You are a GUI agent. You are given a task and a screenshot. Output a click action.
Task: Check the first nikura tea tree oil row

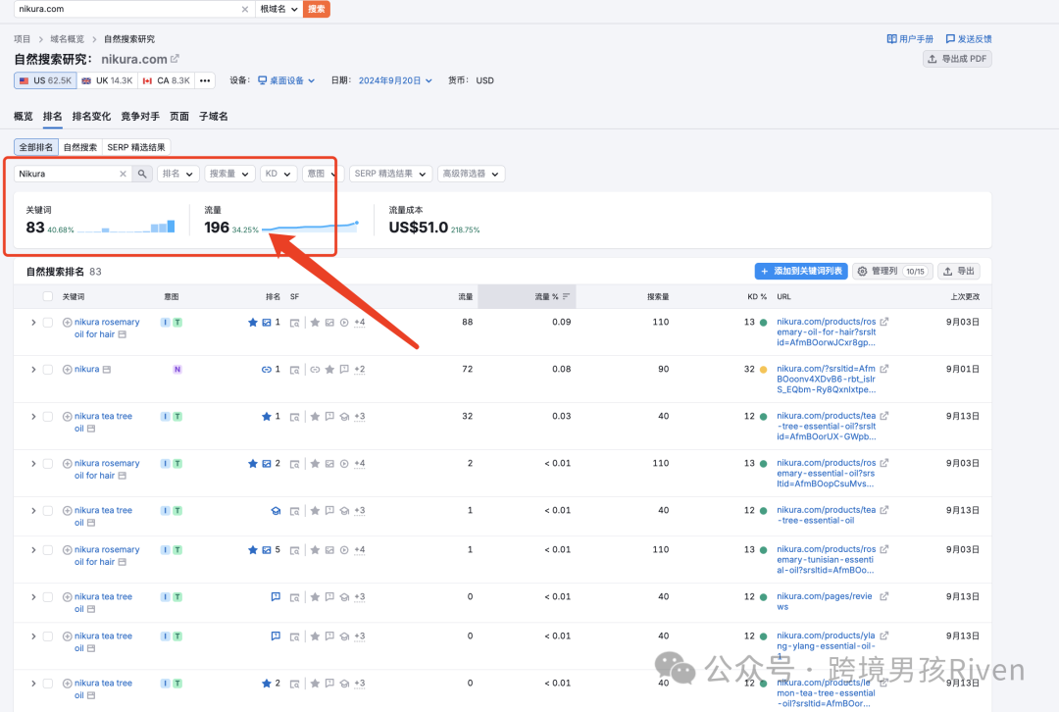[x=47, y=417]
